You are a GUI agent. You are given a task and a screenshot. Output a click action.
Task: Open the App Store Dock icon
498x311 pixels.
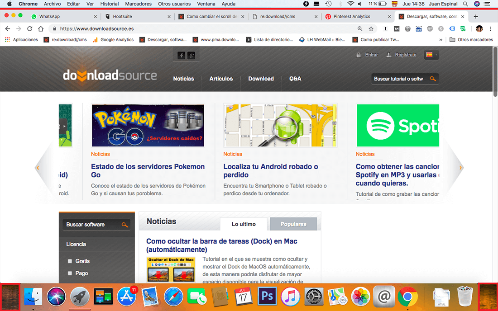[127, 297]
